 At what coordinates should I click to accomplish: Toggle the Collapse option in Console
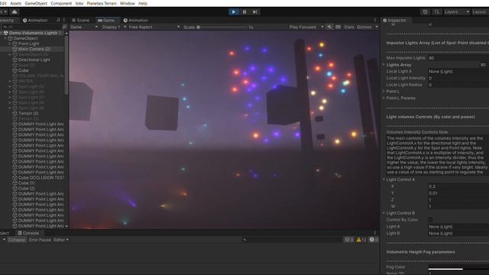coord(17,240)
